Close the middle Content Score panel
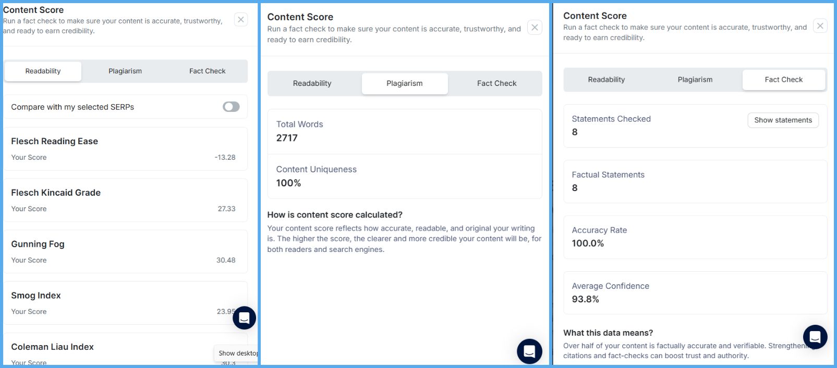This screenshot has width=837, height=368. (x=534, y=28)
